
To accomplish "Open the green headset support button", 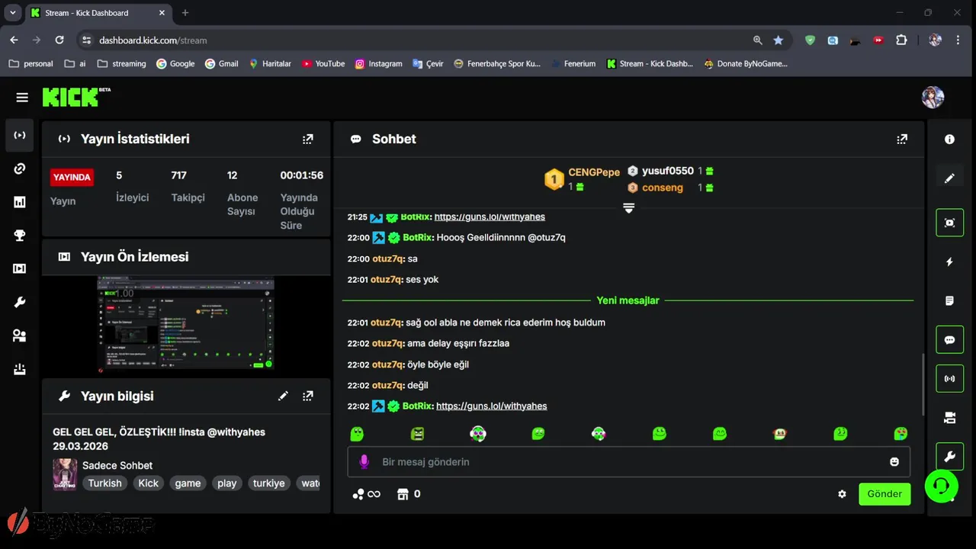I will point(942,486).
